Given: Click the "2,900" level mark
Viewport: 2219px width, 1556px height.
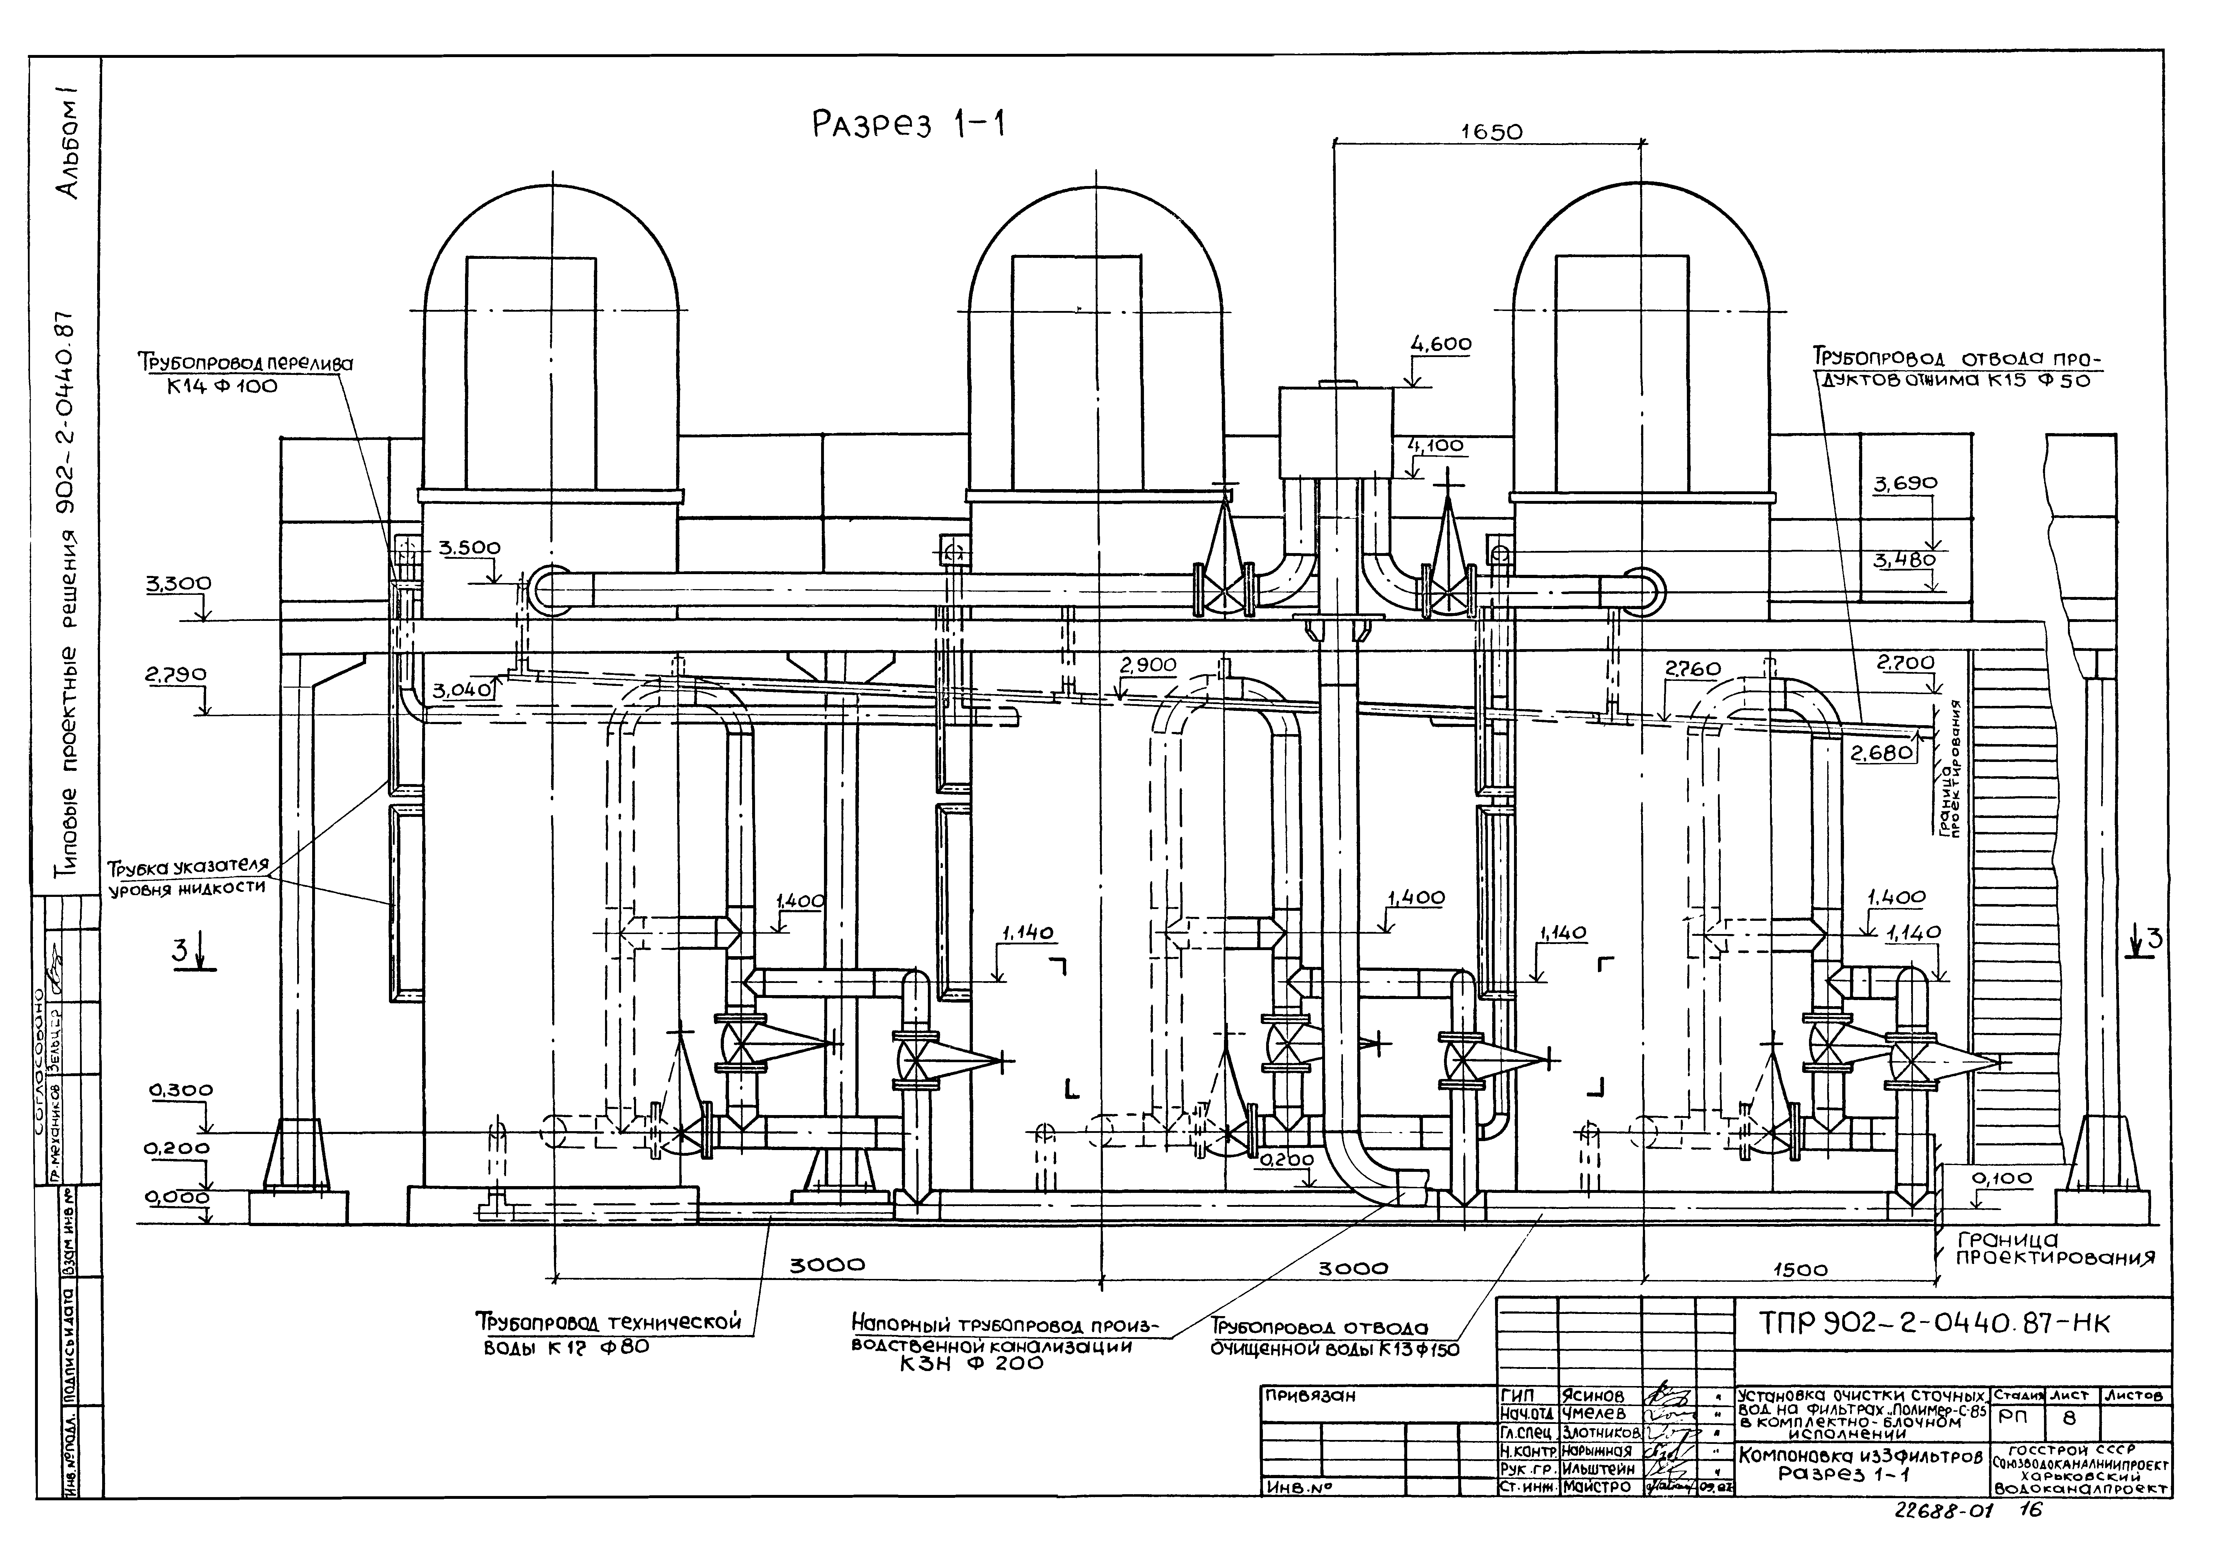Looking at the screenshot, I should [x=1148, y=665].
